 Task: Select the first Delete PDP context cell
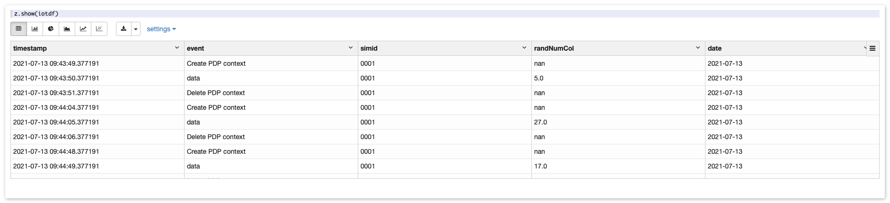coord(216,93)
